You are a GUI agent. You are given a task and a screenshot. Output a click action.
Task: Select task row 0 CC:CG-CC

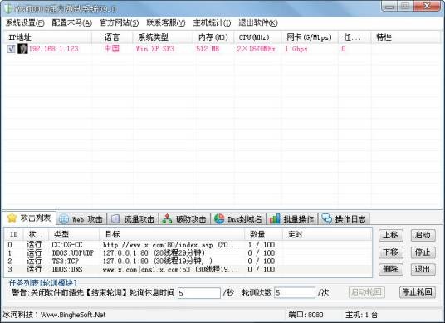188,245
